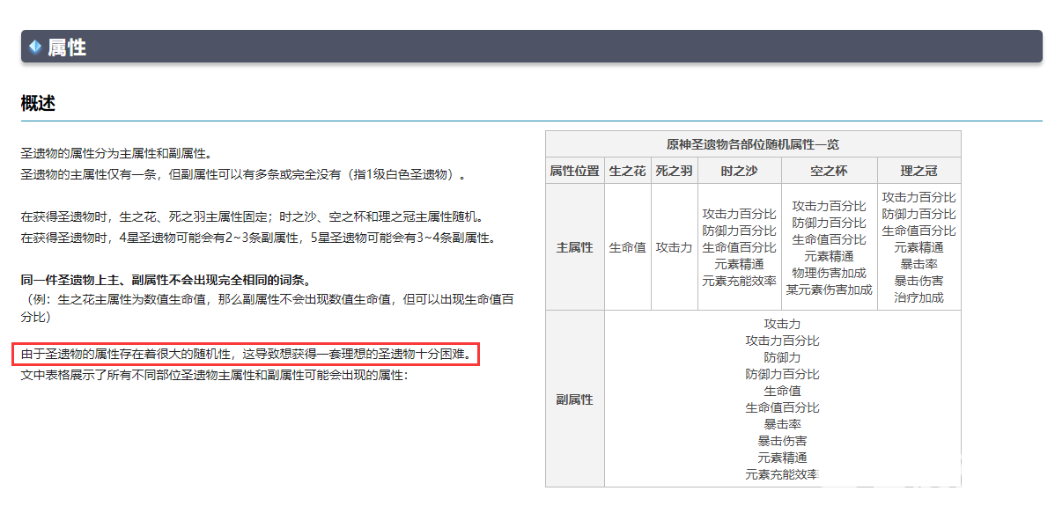1055x513 pixels.
Task: Click 防御力百分比 in the 空之杯 column
Action: click(829, 223)
